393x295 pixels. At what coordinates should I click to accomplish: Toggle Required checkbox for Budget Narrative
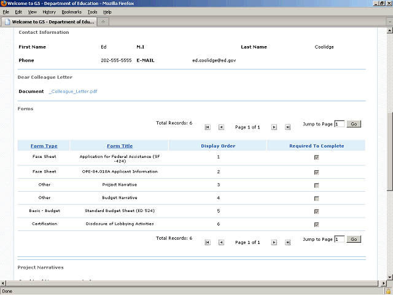pyautogui.click(x=316, y=199)
